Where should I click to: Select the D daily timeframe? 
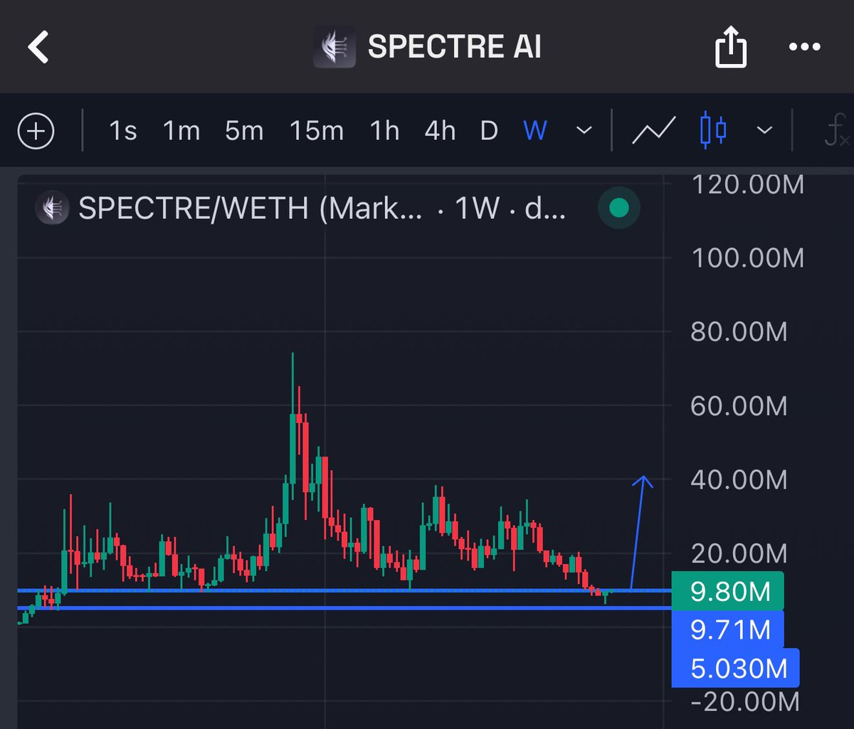(488, 131)
